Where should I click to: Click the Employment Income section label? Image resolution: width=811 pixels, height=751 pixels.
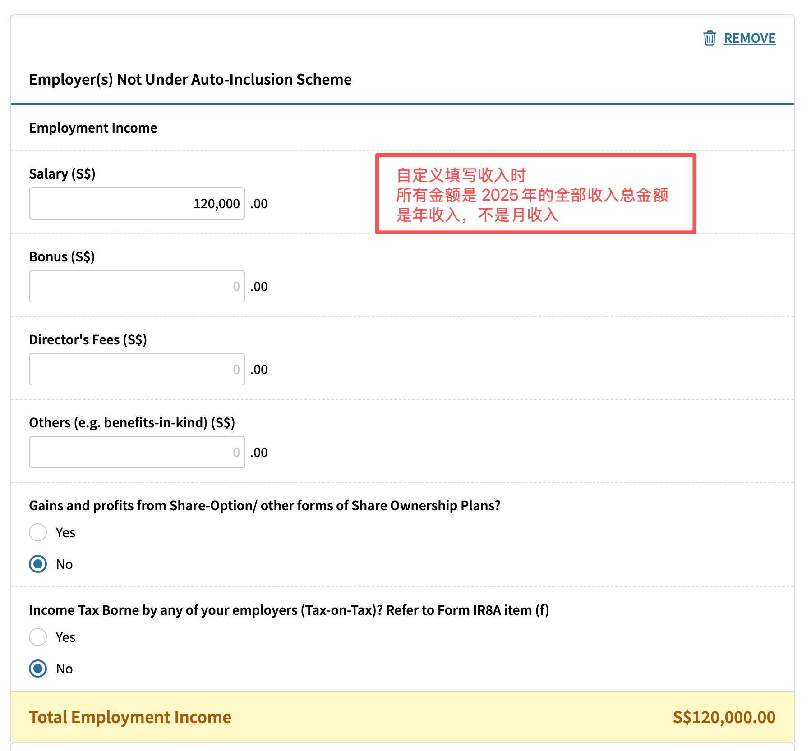(93, 128)
